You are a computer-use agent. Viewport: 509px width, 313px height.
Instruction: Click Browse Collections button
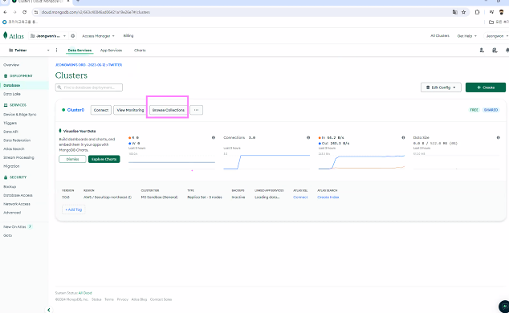169,110
